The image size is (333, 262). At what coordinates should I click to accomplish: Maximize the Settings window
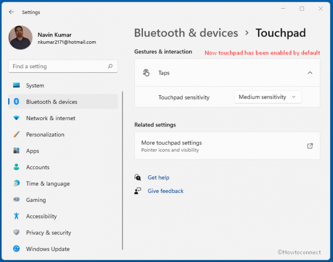[302, 9]
